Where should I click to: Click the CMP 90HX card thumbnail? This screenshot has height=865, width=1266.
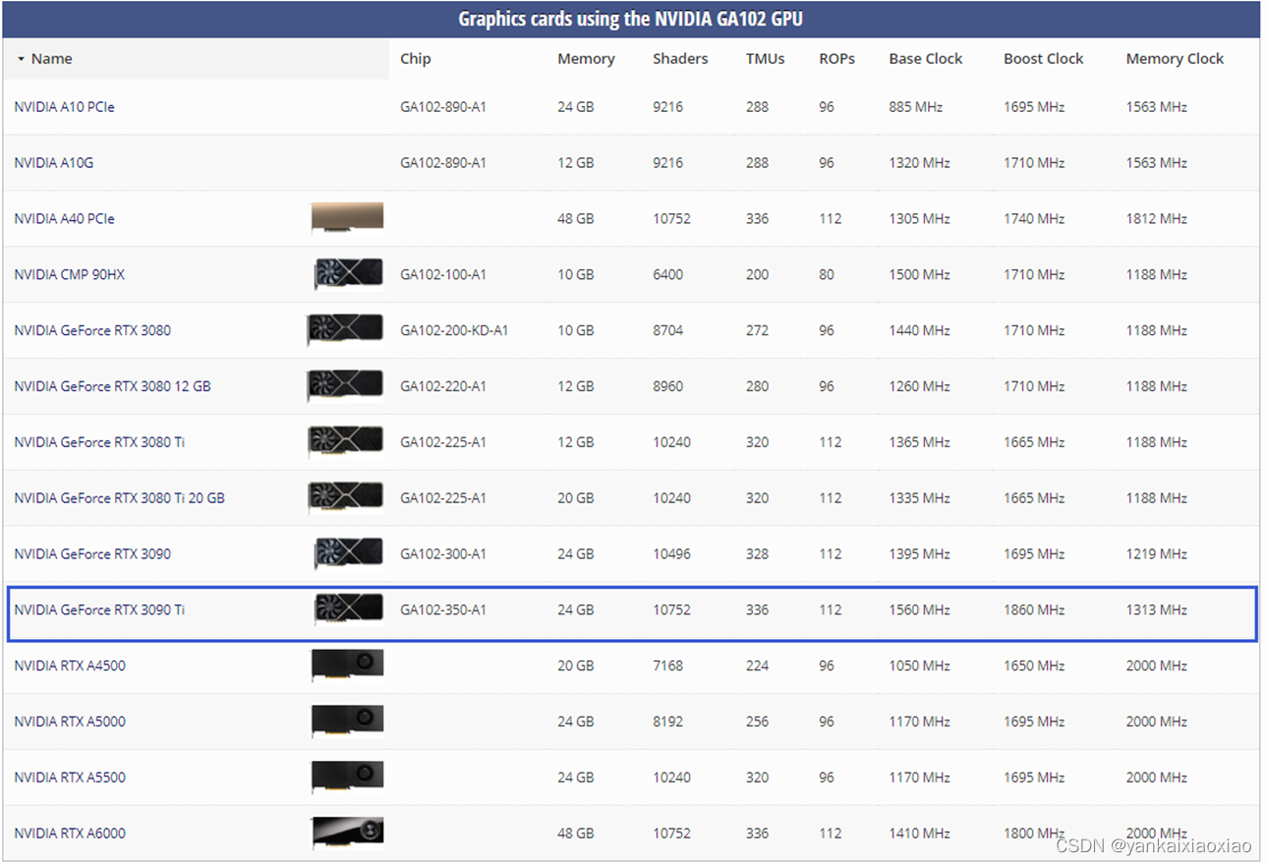coord(348,274)
